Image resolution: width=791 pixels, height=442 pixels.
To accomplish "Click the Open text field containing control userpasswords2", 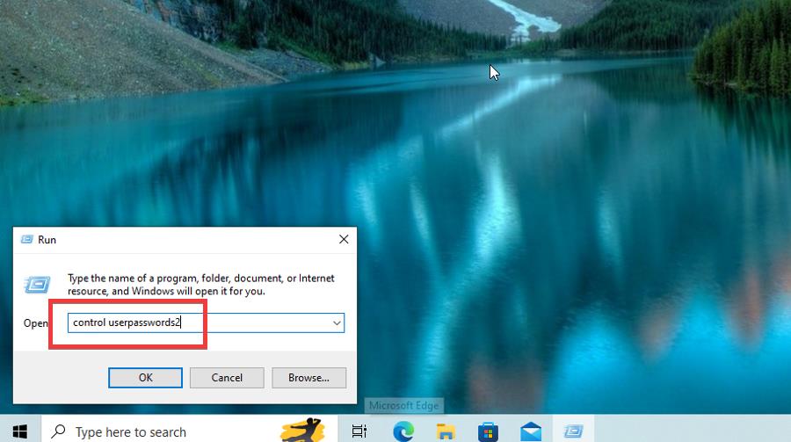I will tap(206, 322).
